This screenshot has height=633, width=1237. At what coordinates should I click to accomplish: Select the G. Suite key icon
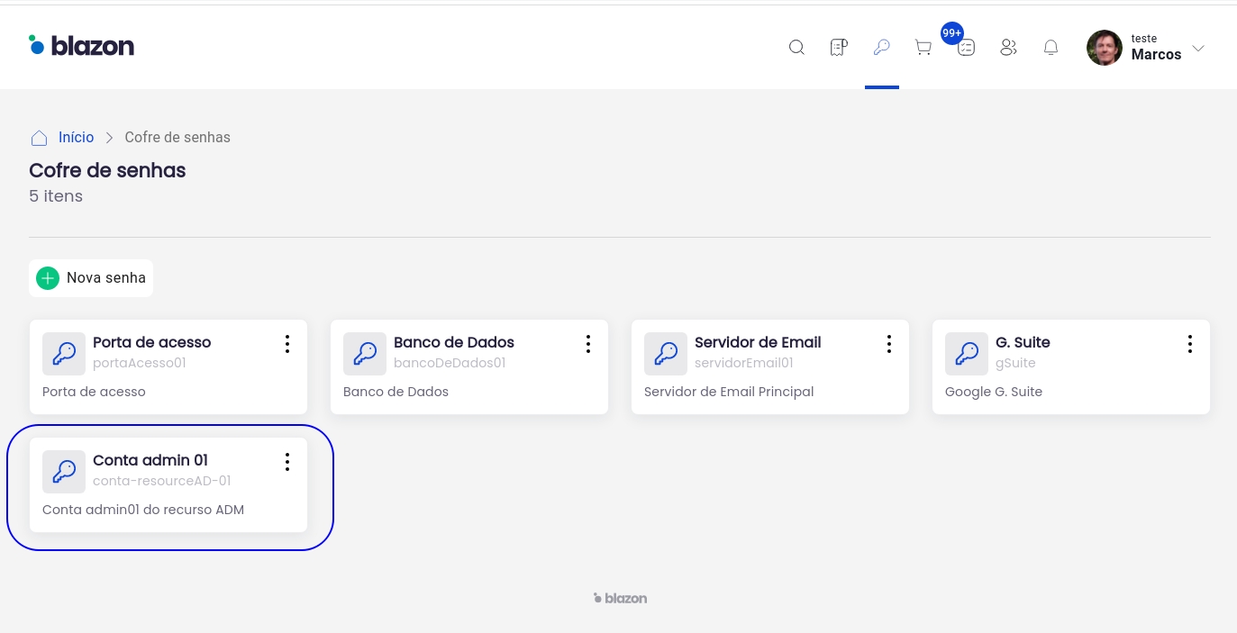click(x=967, y=354)
